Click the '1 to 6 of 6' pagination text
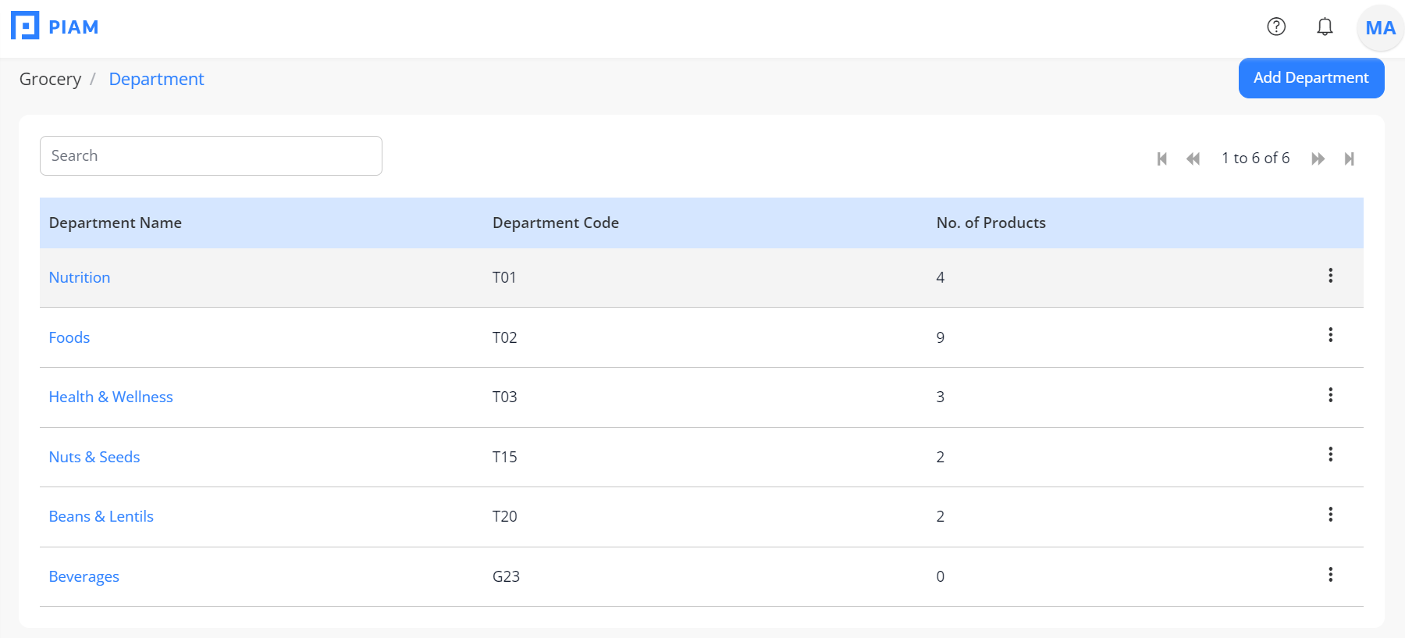Screen dimensions: 1405x638 pos(1255,158)
